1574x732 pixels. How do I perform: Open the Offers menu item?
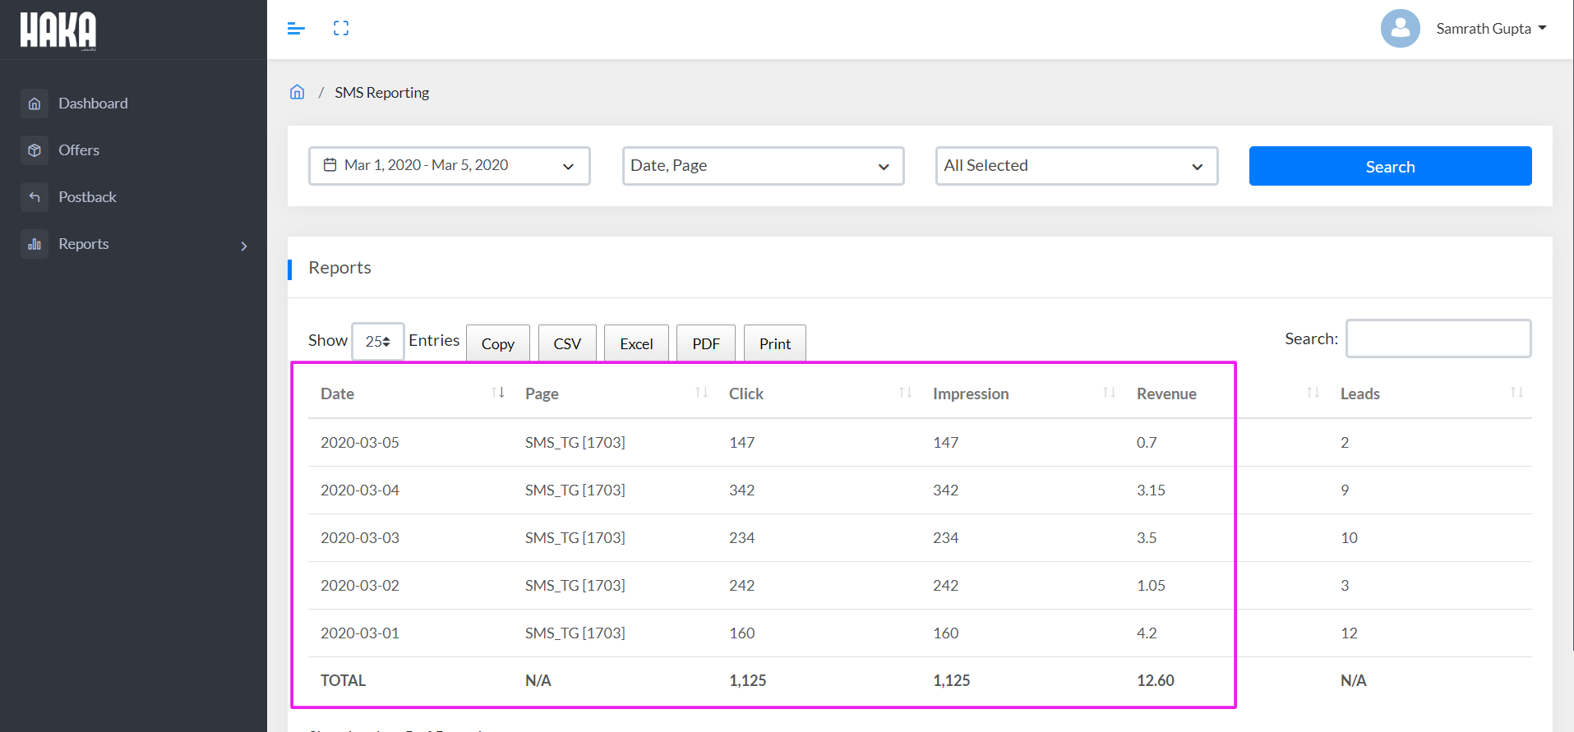[79, 150]
